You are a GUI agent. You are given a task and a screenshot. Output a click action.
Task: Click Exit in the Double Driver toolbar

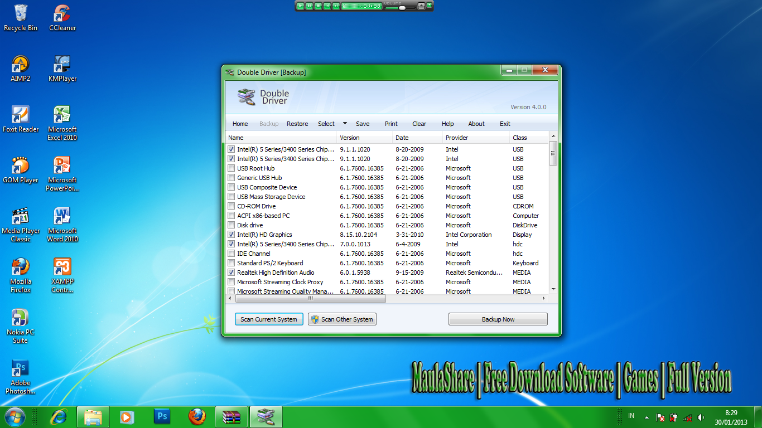point(505,124)
